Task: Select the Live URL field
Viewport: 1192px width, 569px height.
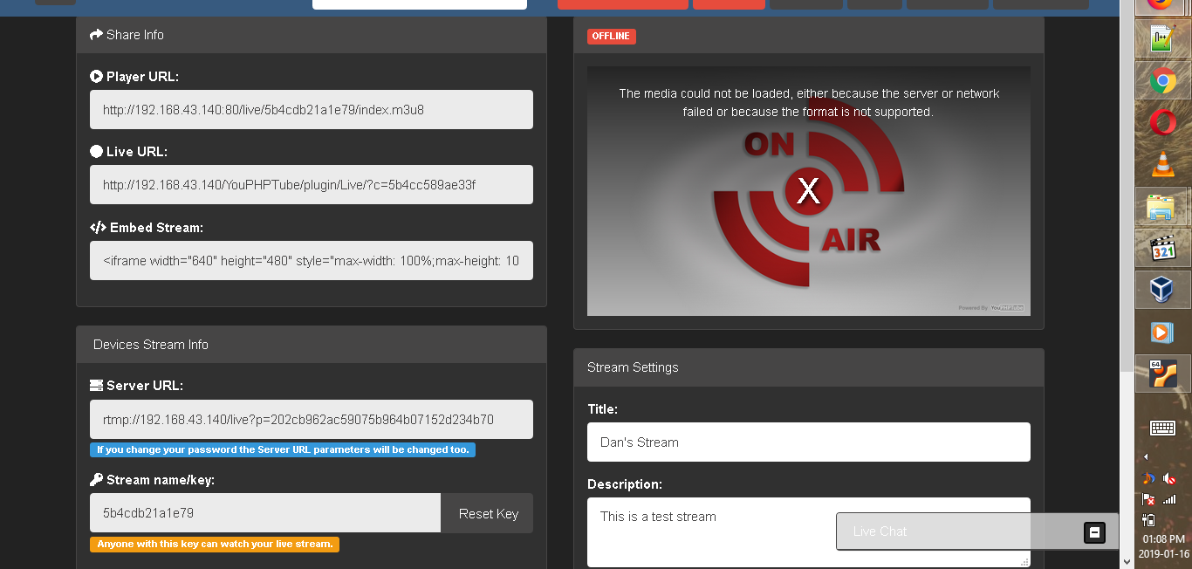Action: click(312, 185)
